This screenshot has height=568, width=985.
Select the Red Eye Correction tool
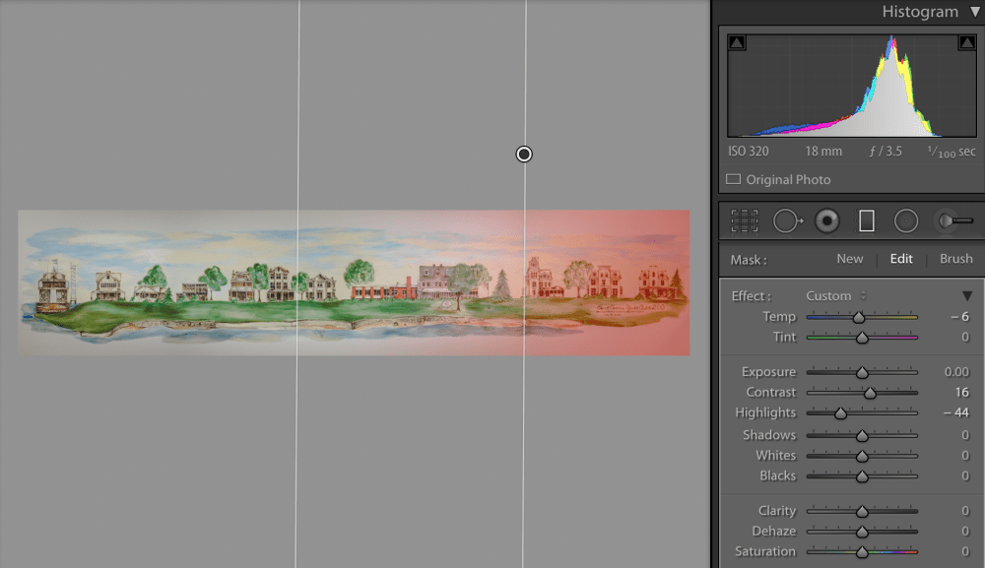click(x=826, y=221)
